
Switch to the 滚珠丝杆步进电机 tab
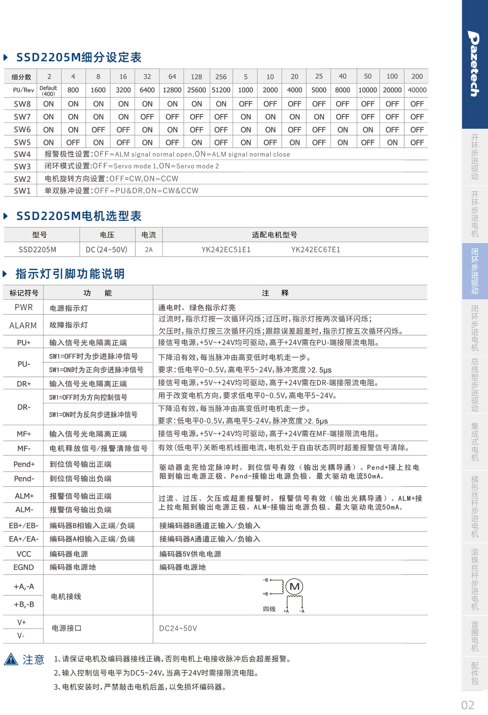[x=475, y=579]
